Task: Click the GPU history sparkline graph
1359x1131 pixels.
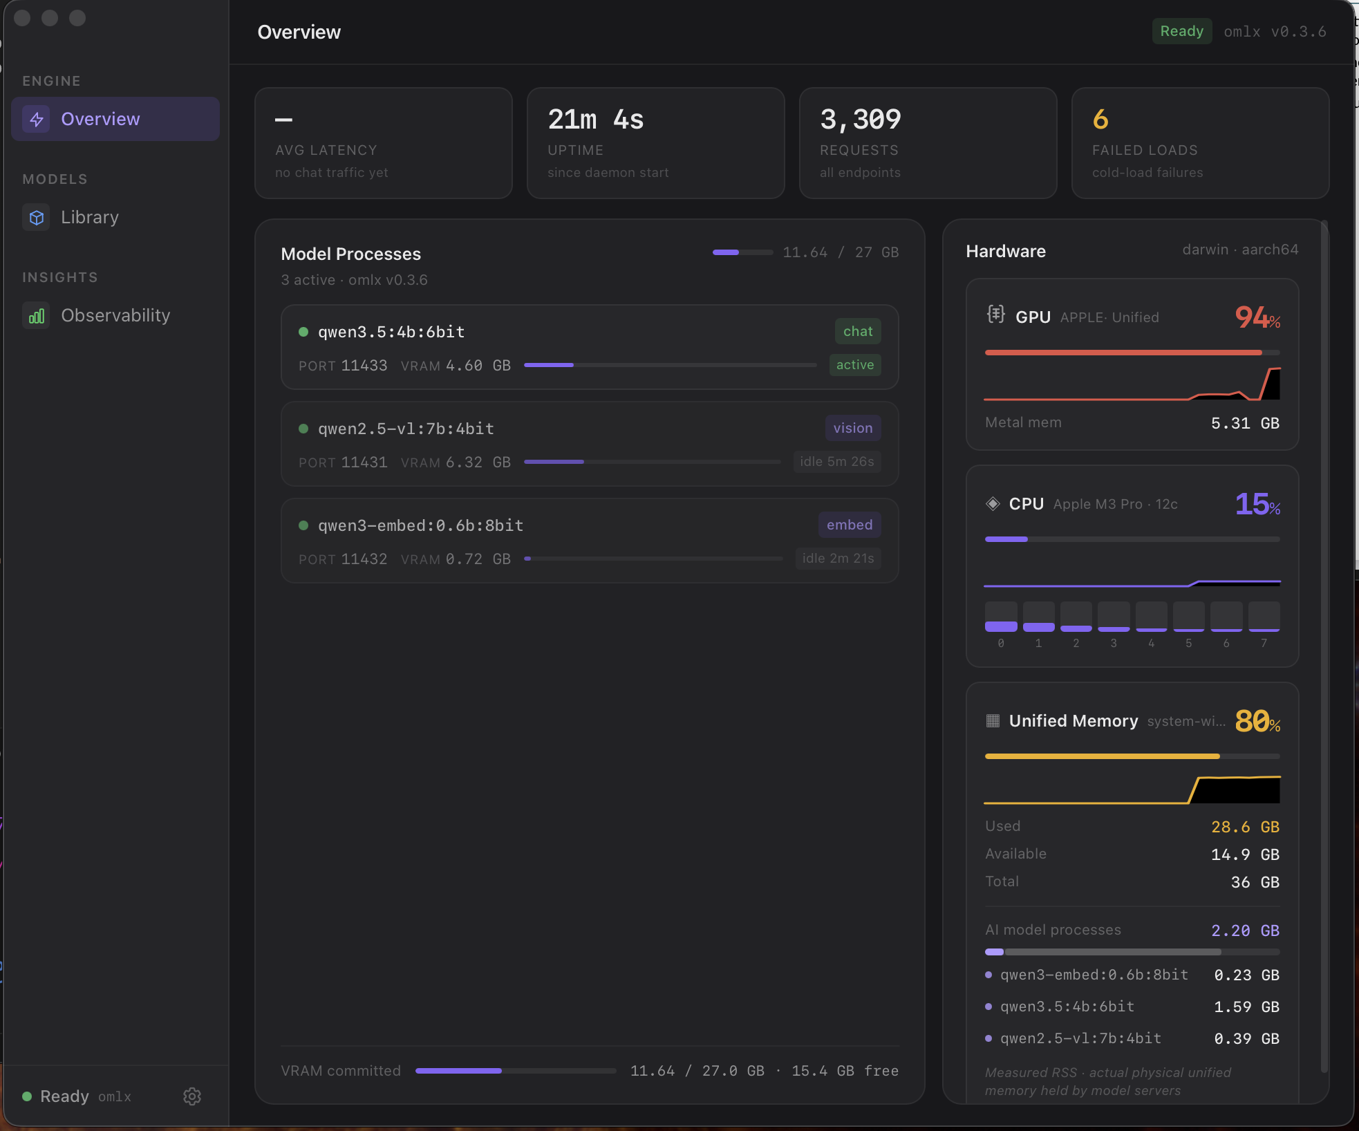Action: [1132, 384]
